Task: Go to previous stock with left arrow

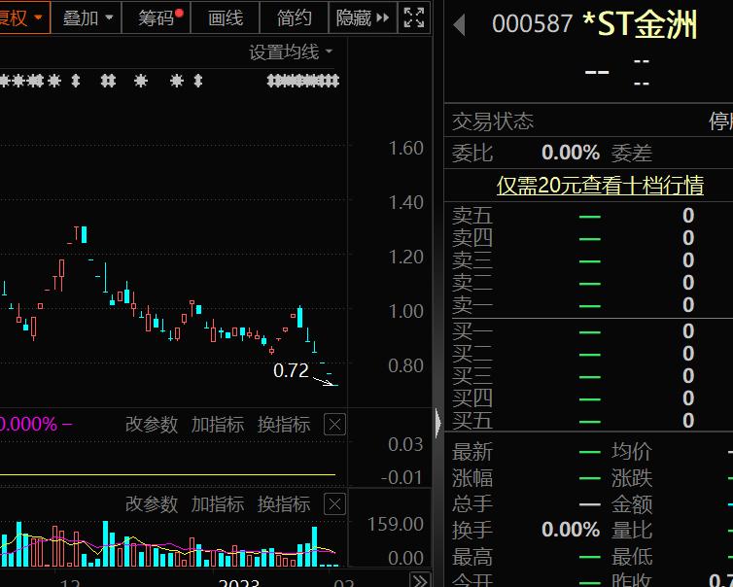Action: [x=459, y=24]
